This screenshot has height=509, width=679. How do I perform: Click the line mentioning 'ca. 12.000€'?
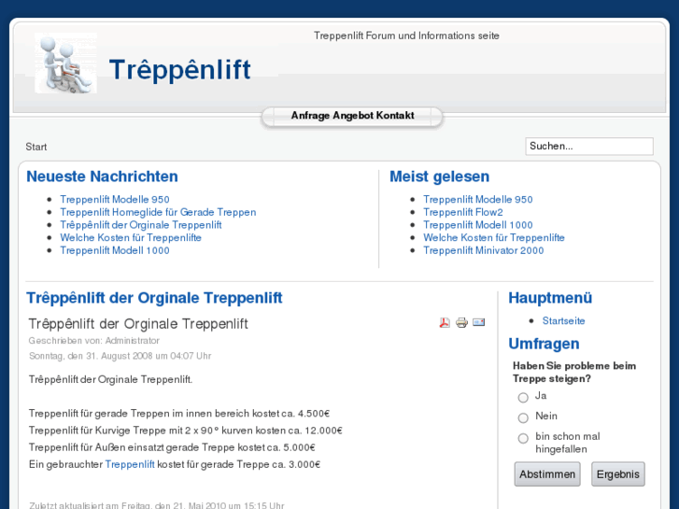186,431
